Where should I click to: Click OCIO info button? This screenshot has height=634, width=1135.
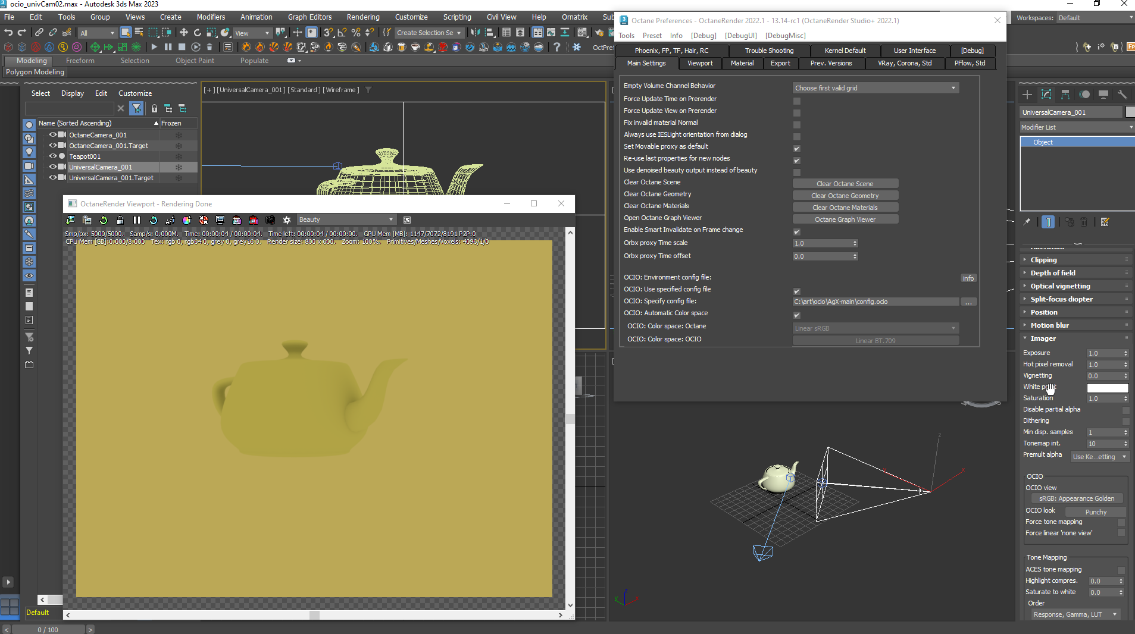(968, 278)
